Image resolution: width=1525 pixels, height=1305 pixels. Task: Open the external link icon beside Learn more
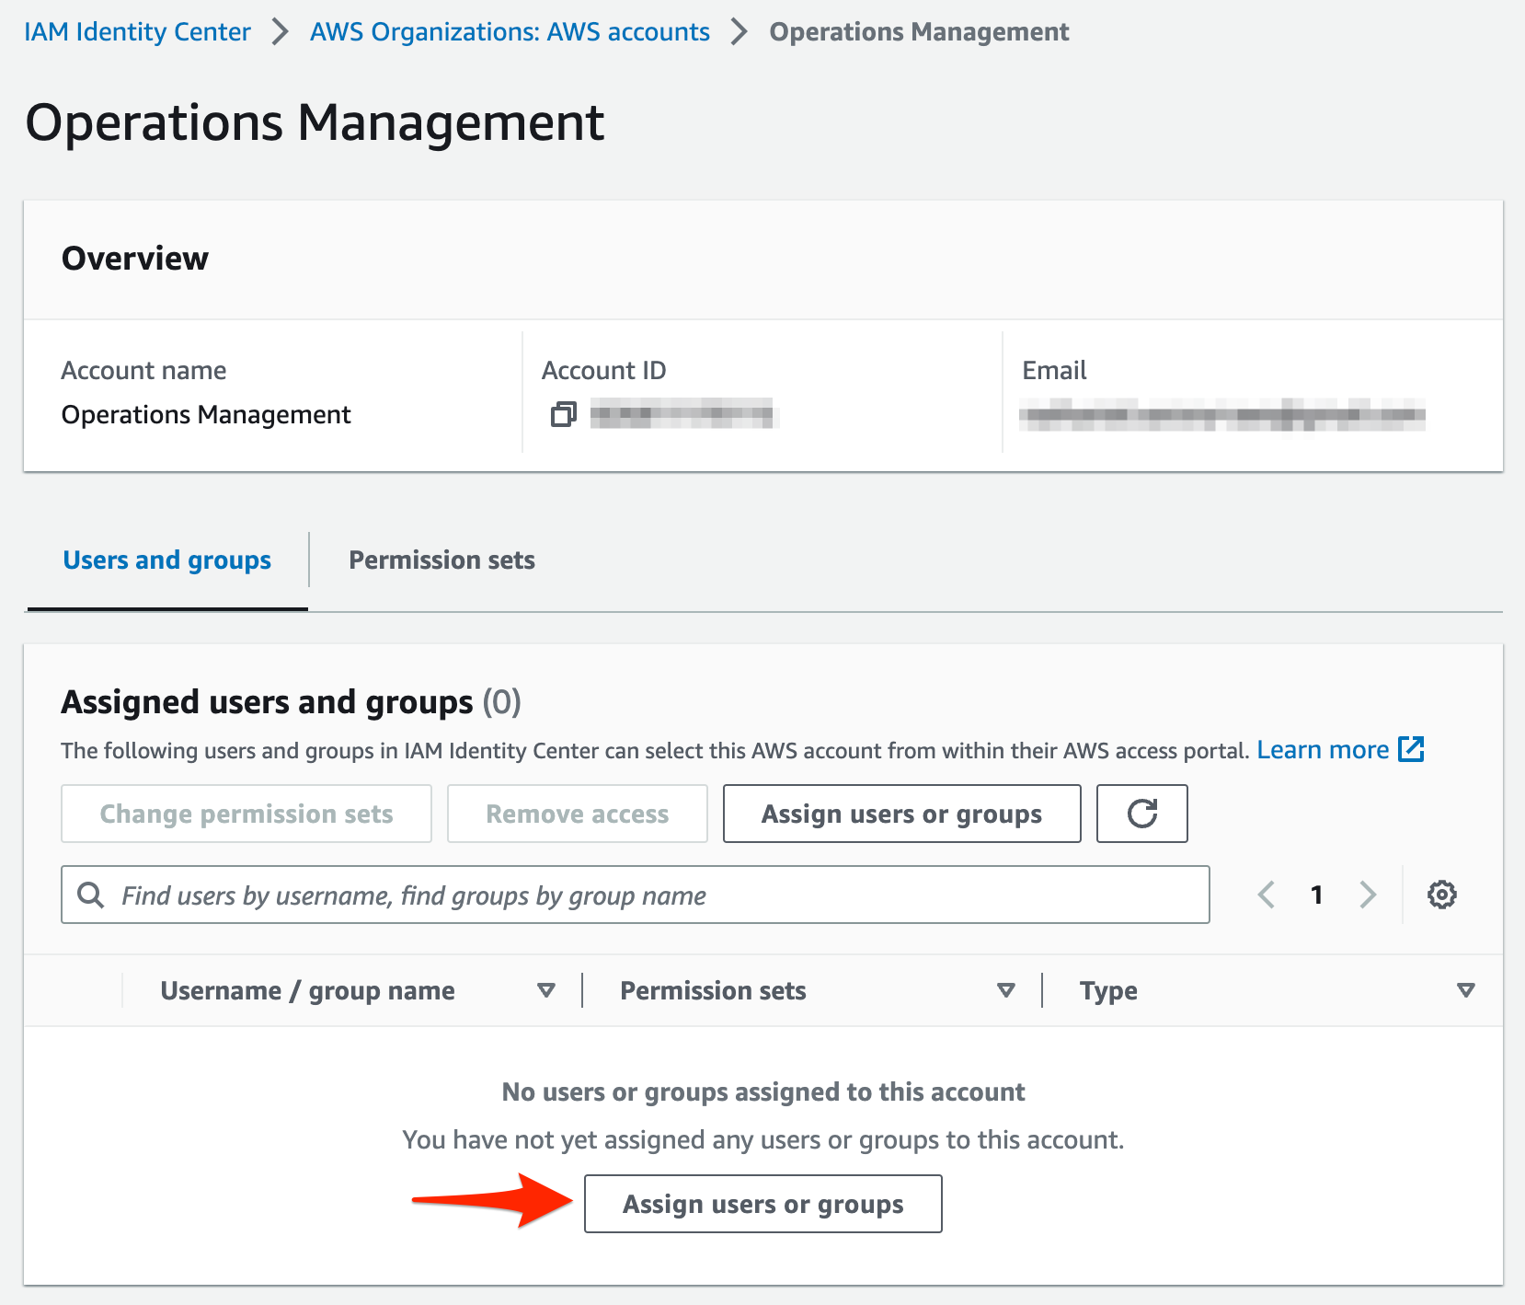1410,749
